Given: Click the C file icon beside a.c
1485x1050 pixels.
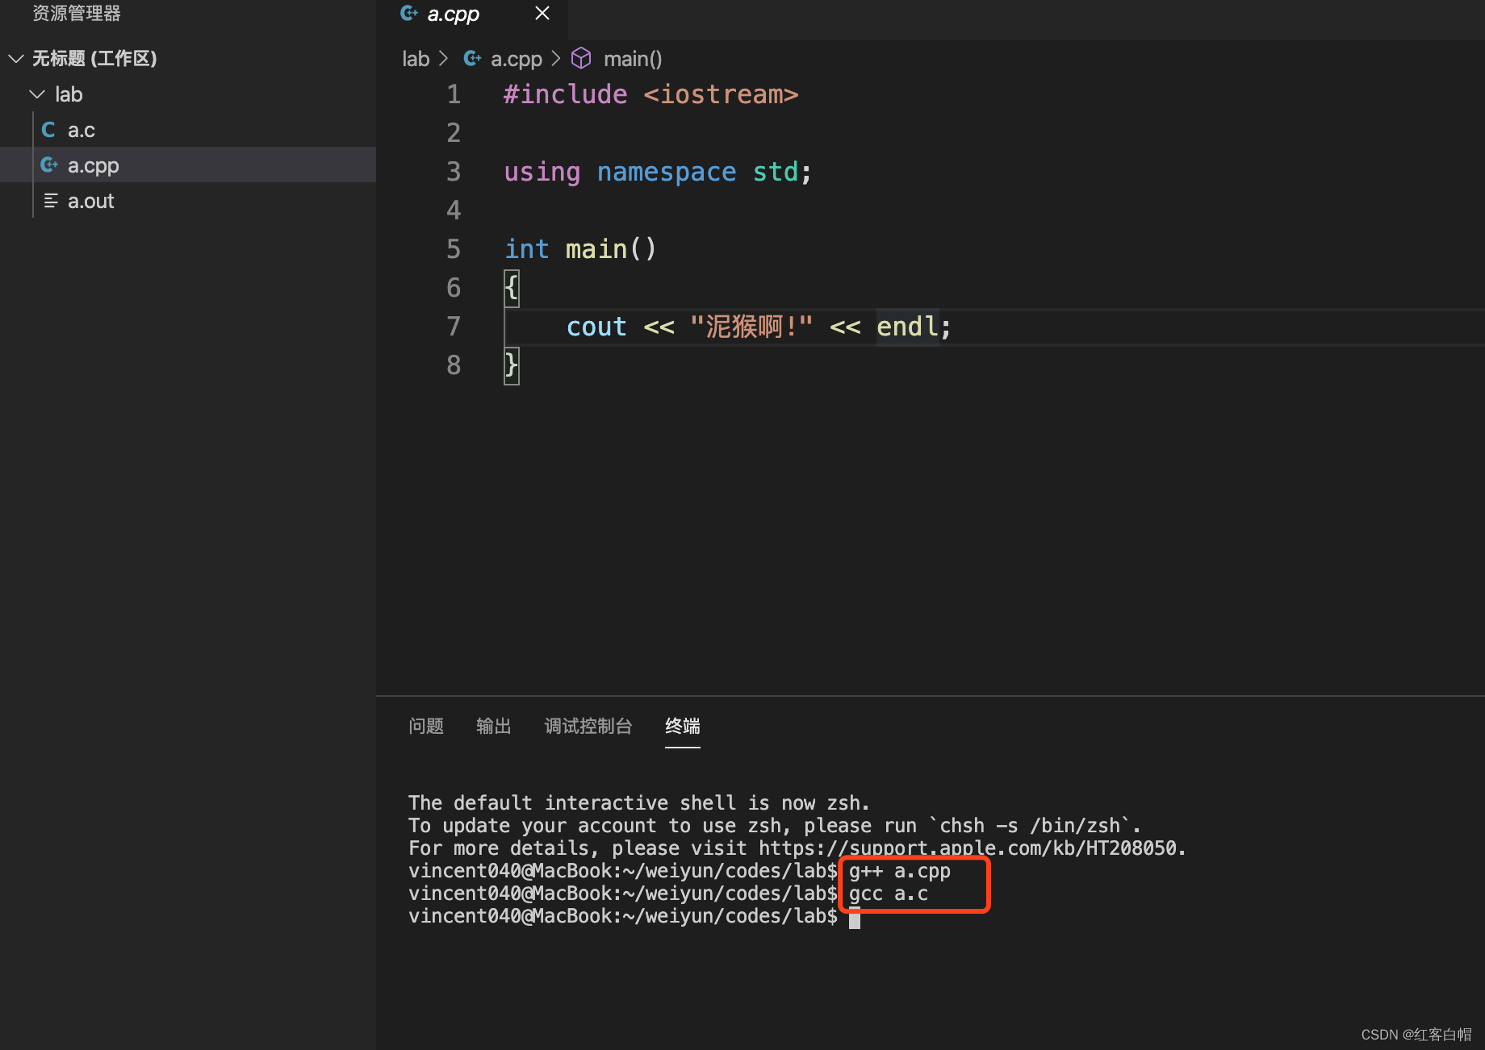Looking at the screenshot, I should [x=49, y=130].
